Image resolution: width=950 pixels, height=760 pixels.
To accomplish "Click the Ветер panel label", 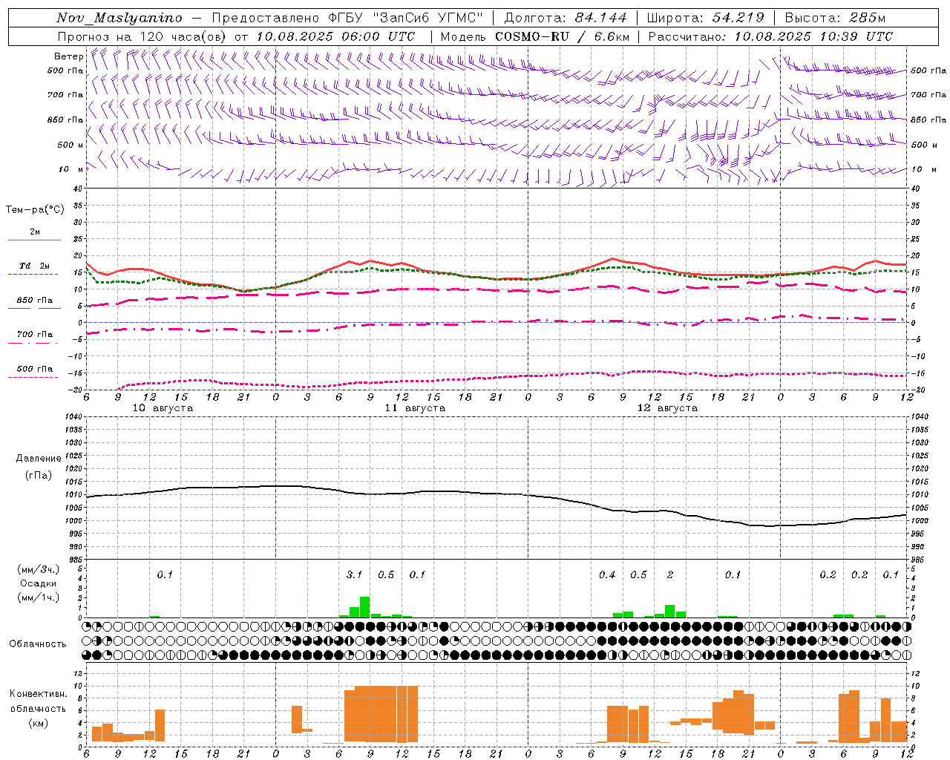I will coord(68,56).
